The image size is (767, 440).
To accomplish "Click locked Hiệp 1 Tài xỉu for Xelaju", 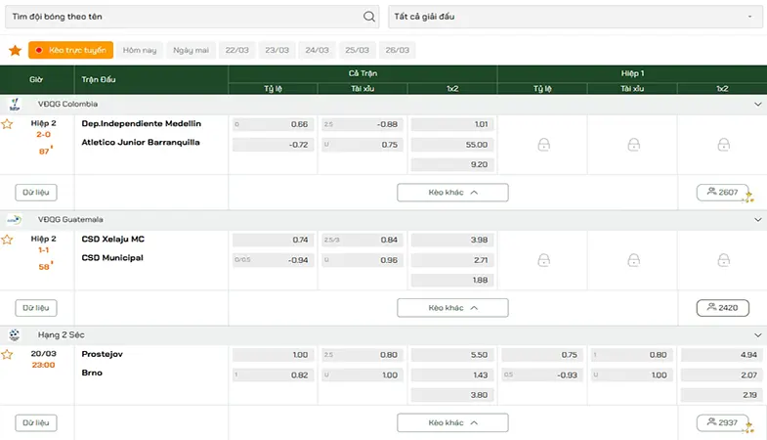I will pyautogui.click(x=633, y=260).
